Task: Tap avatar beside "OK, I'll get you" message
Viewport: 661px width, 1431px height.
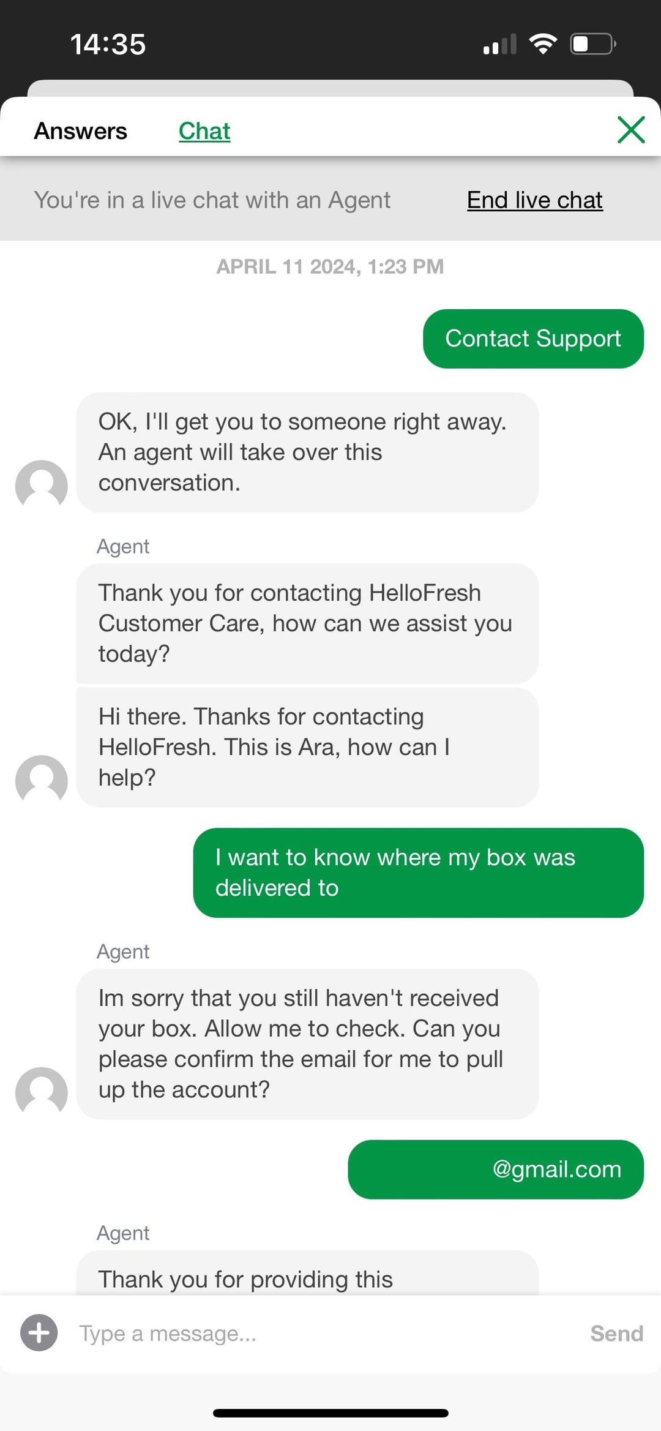Action: (x=42, y=484)
